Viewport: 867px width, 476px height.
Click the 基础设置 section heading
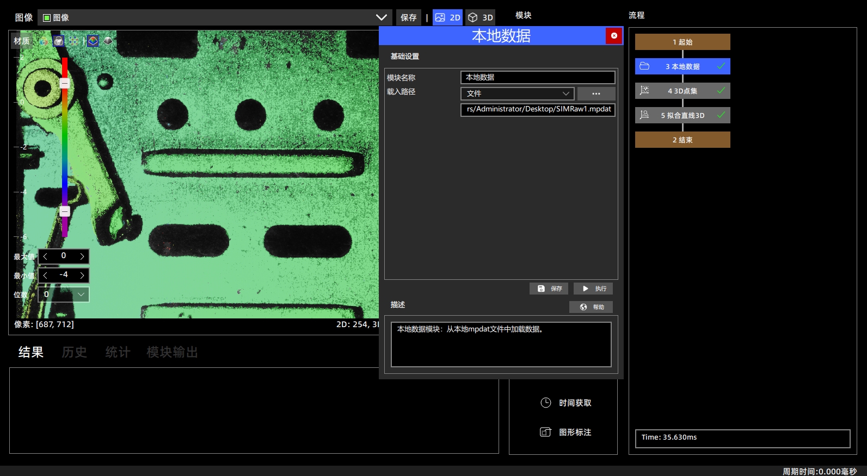click(x=405, y=57)
